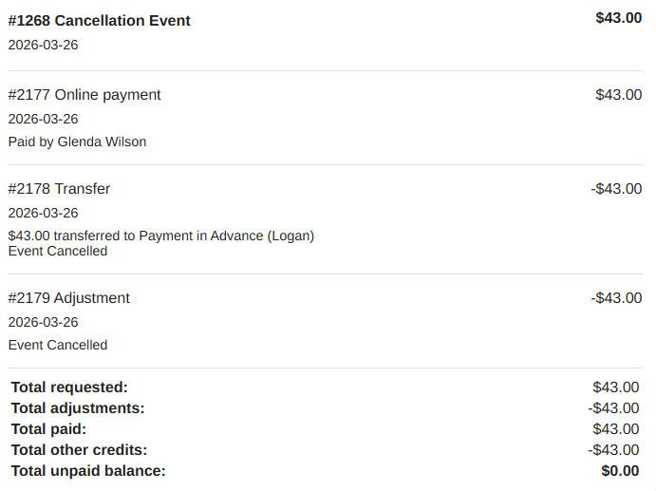Select the $0.00 unpaid balance amount
This screenshot has width=656, height=491.
[620, 471]
